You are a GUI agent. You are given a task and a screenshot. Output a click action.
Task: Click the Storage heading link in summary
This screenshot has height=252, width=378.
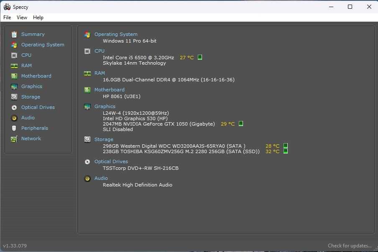[104, 139]
